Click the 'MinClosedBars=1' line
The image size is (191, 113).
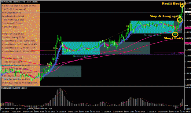click(11, 12)
